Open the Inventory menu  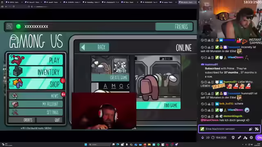(x=36, y=72)
